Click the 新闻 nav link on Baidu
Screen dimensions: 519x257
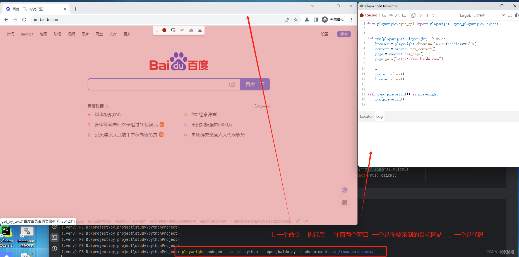pyautogui.click(x=11, y=34)
